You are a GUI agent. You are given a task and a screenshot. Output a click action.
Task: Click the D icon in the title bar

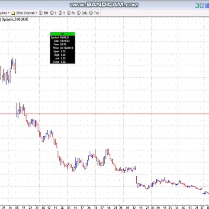pyautogui.click(x=202, y=6)
